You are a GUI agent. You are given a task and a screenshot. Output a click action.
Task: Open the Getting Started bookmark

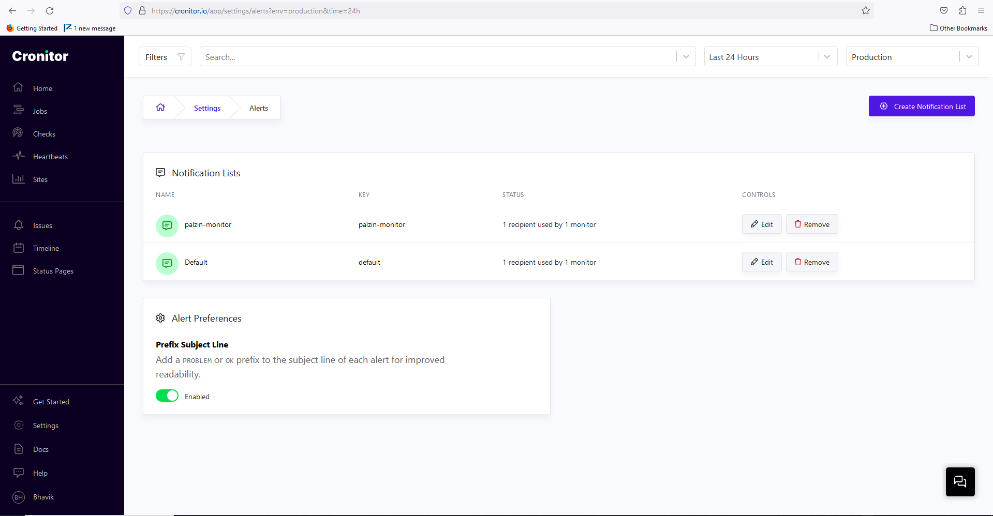[x=32, y=28]
